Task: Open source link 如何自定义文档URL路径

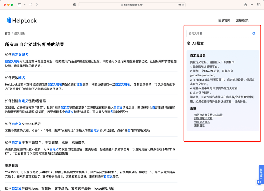Action: click(x=208, y=115)
